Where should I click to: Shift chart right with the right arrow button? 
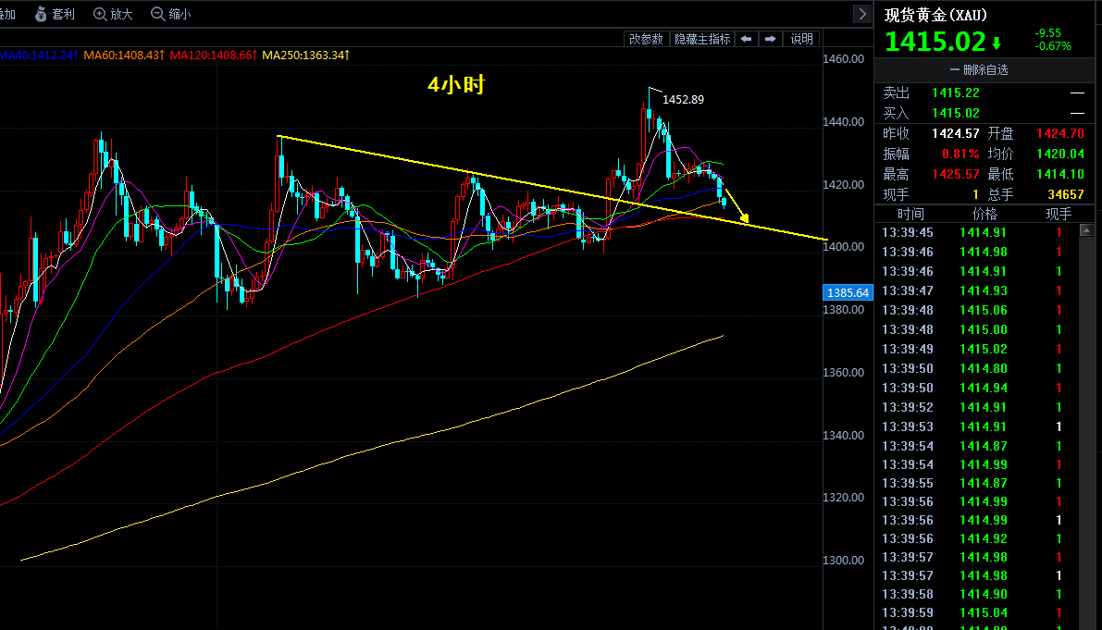[x=770, y=40]
